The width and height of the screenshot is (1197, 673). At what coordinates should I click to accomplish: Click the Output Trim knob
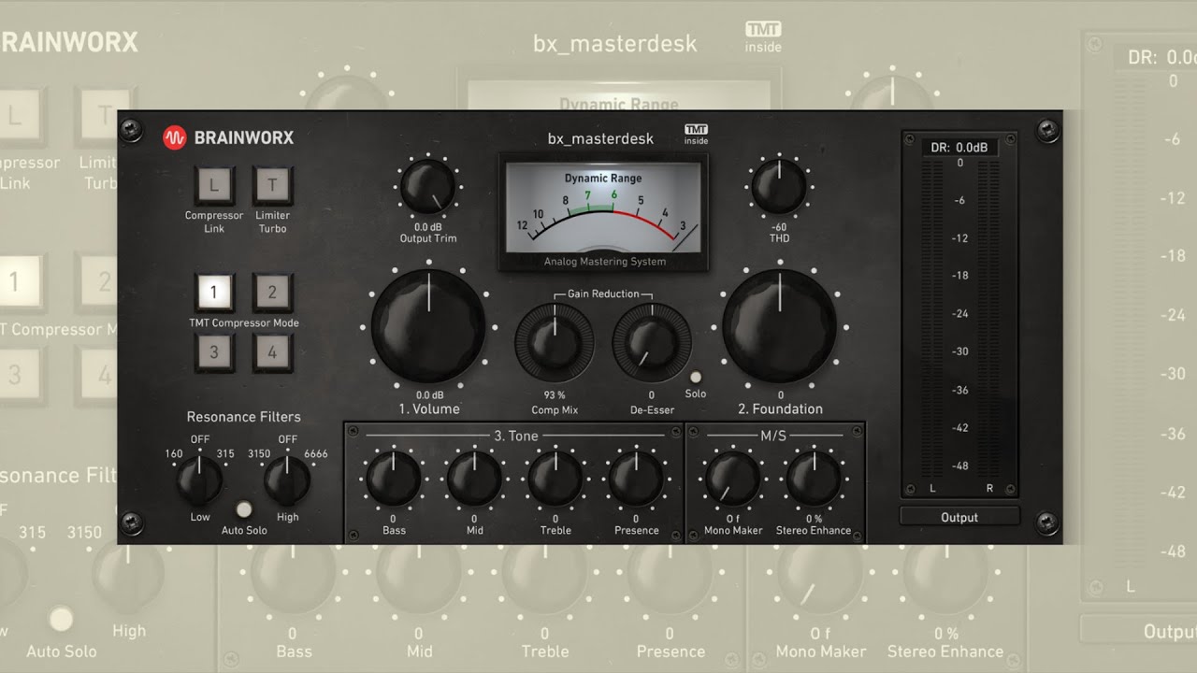pyautogui.click(x=427, y=186)
